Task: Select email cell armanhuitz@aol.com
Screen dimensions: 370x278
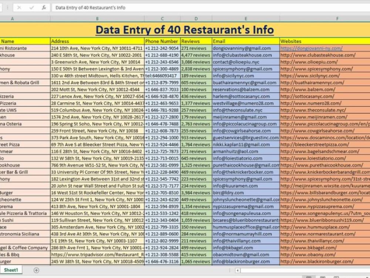Action: tap(246, 151)
